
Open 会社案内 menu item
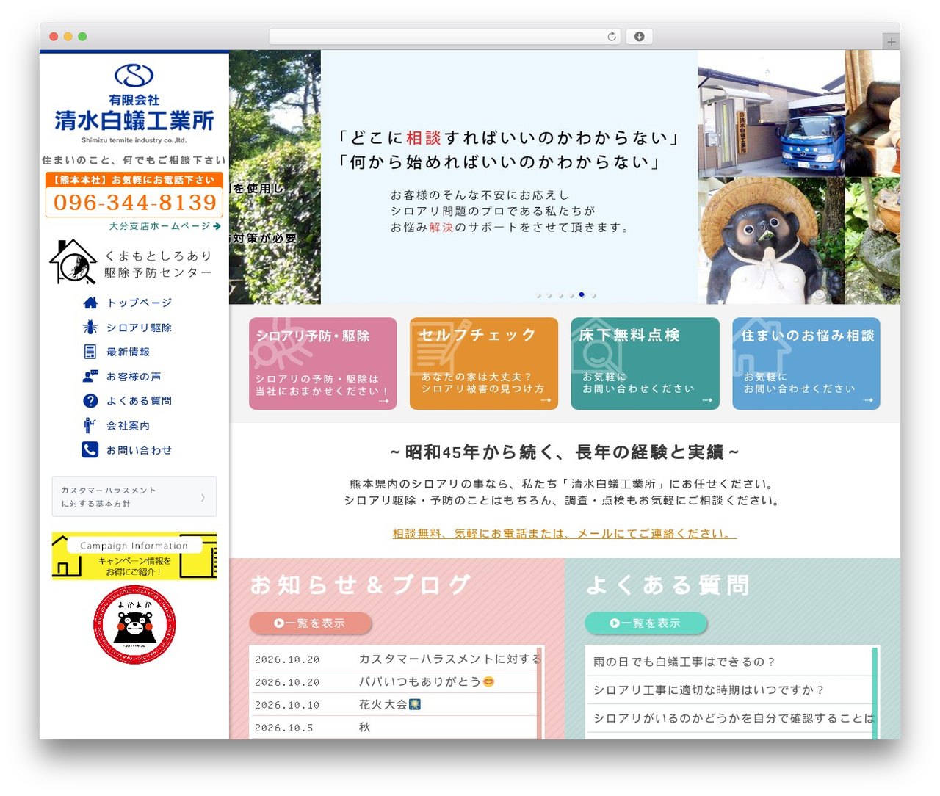click(x=129, y=425)
